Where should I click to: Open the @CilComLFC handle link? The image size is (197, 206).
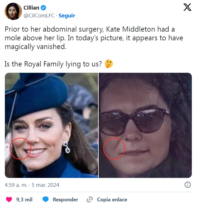coord(39,16)
